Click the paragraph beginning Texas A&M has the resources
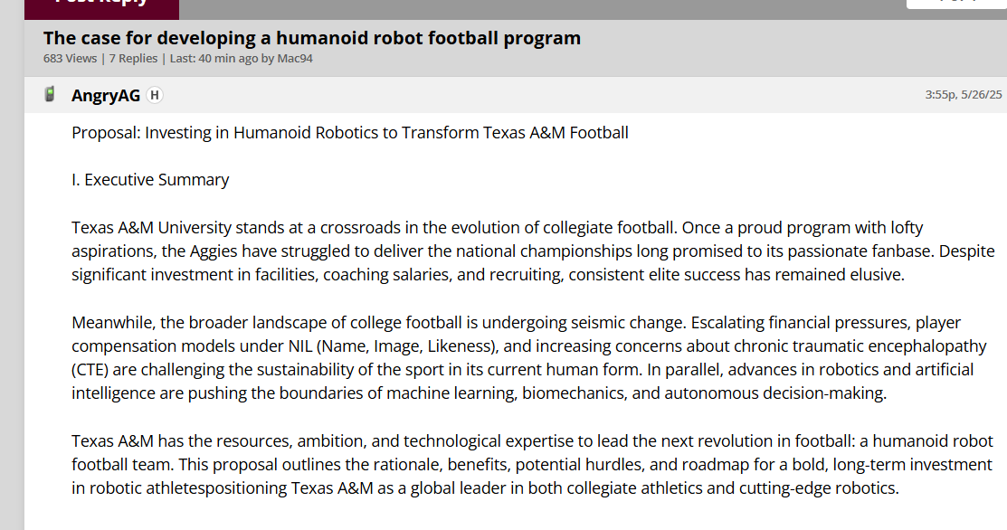The width and height of the screenshot is (1007, 530). click(532, 465)
